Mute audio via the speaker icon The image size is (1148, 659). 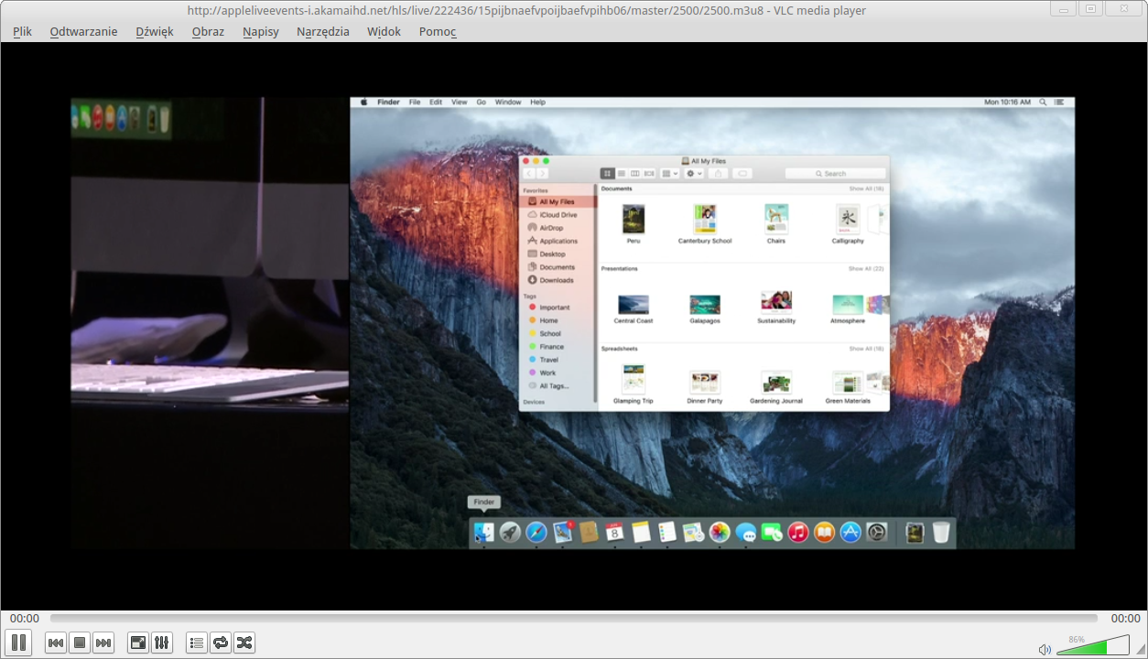tap(1045, 649)
